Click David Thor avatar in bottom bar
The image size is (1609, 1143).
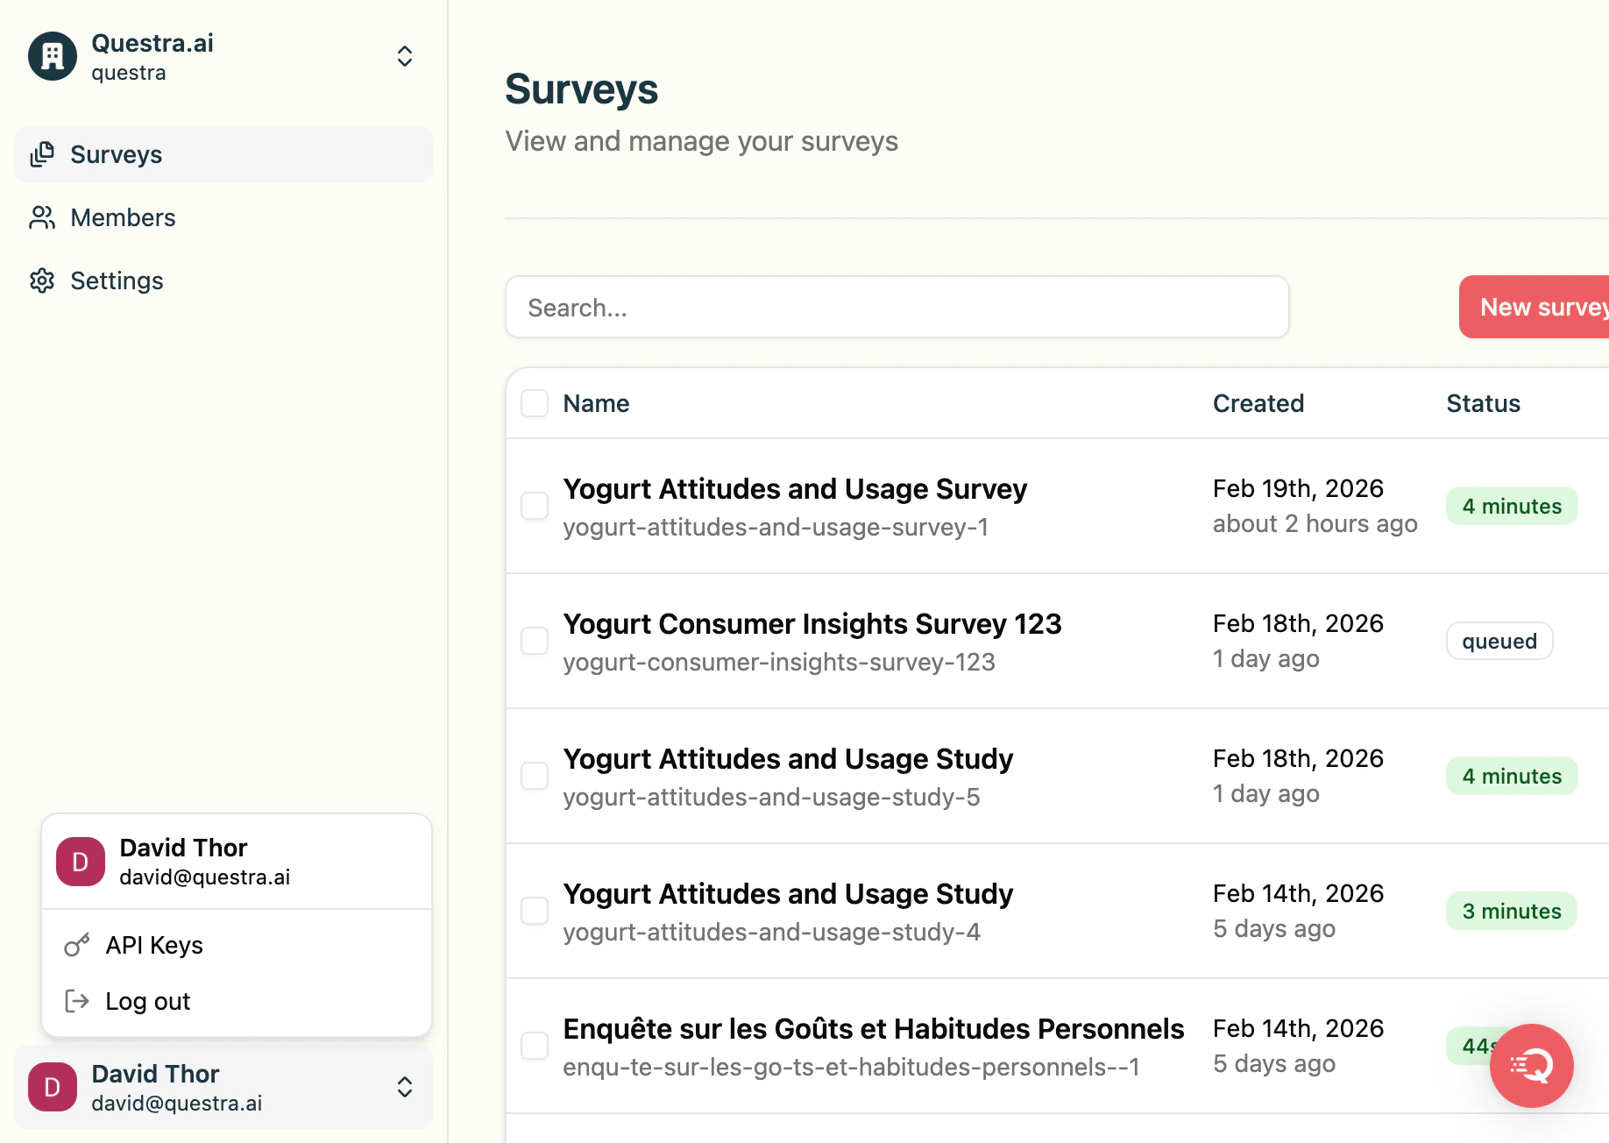(x=53, y=1087)
